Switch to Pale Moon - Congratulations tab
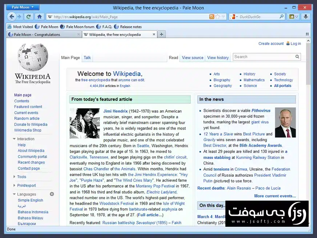Screen dimensions: 317x238 pos(44,34)
